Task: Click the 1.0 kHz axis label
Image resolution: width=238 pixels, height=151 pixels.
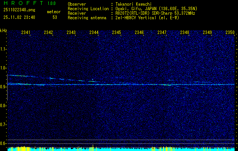Action: [3, 68]
